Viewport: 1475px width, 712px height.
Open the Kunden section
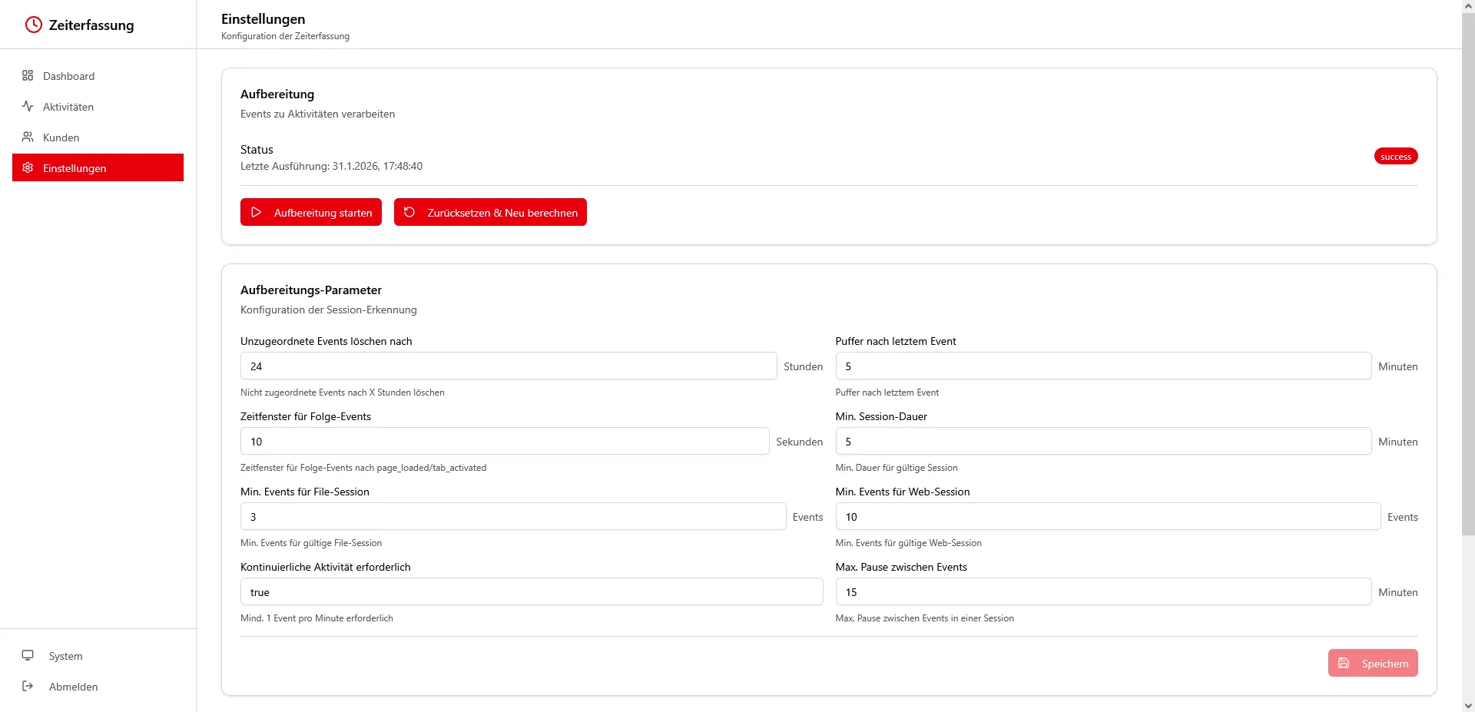coord(98,137)
